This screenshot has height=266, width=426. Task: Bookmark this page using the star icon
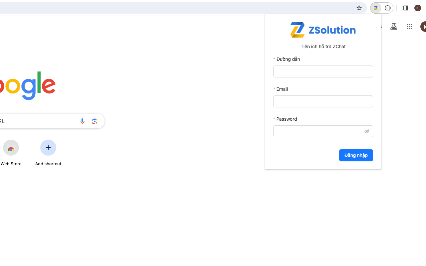tap(359, 8)
